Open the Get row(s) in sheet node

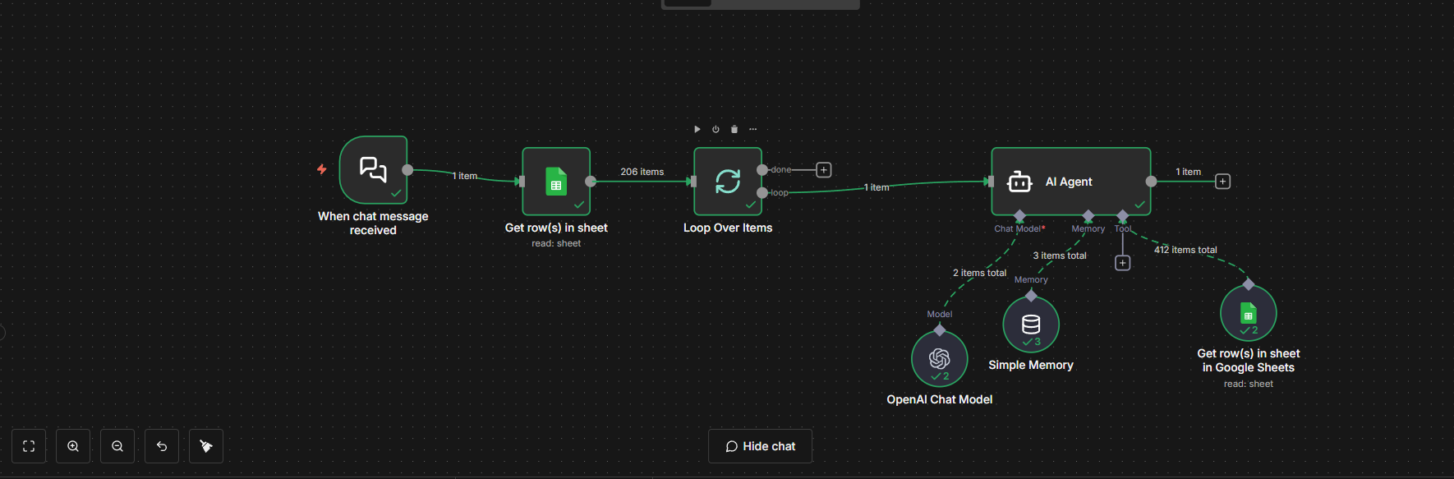coord(556,182)
